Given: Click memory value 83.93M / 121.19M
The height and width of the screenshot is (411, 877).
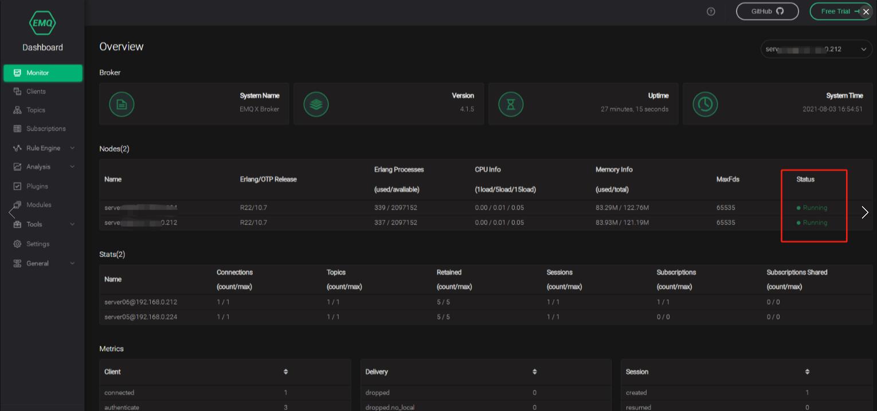Looking at the screenshot, I should [622, 223].
